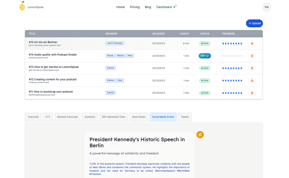This screenshot has width=289, height=178.
Task: Go to the Home page
Action: (120, 7)
